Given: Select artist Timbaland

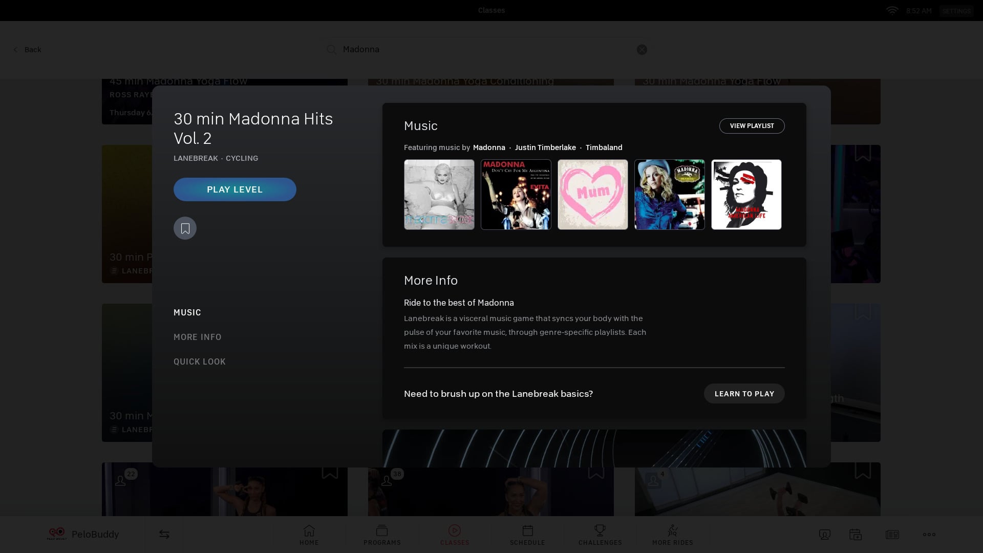Looking at the screenshot, I should 604,147.
